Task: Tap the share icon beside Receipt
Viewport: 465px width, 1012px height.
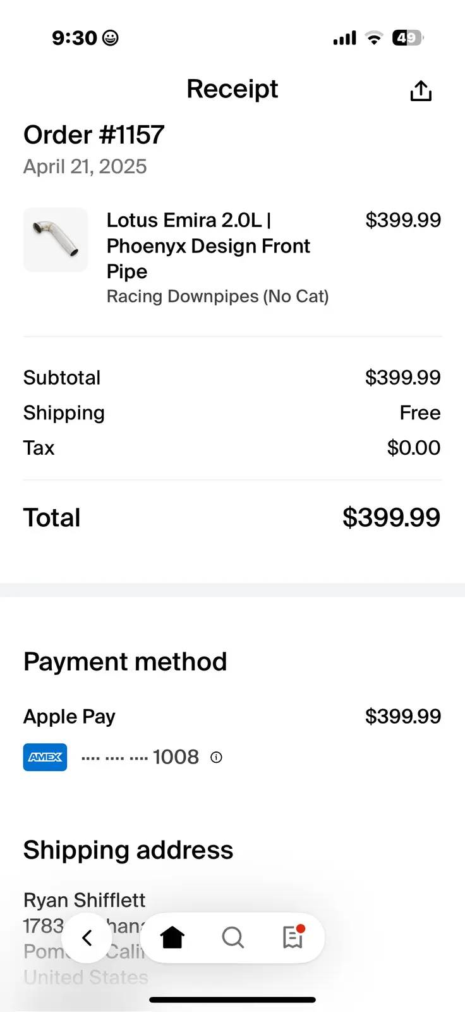Action: (421, 91)
